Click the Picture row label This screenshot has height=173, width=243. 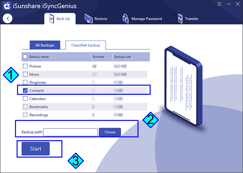tap(35, 66)
